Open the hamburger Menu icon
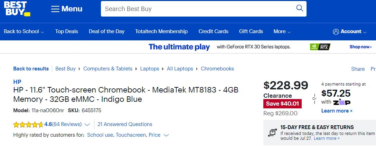376x146 pixels. [x=55, y=9]
